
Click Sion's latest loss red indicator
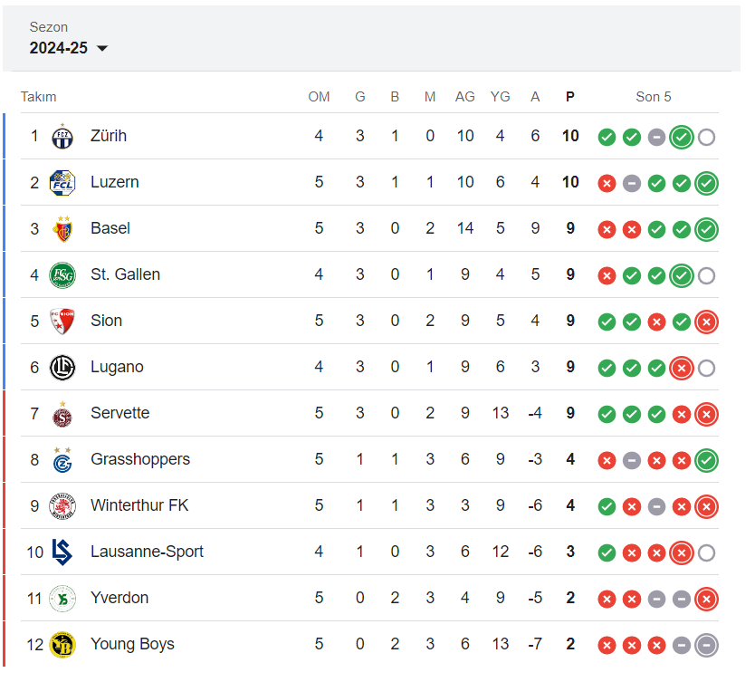tap(706, 322)
